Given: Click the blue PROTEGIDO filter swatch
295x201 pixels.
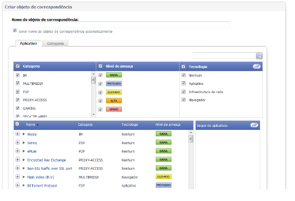Looking at the screenshot, I should click(114, 83).
